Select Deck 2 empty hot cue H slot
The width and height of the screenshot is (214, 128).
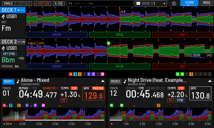click(209, 74)
